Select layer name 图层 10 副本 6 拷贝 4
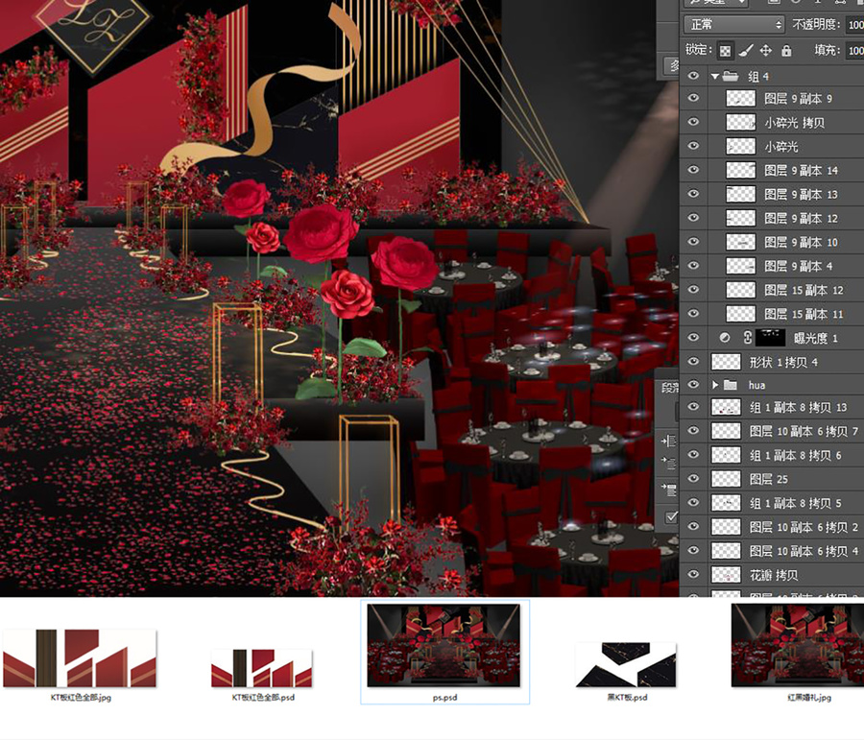 (x=804, y=551)
